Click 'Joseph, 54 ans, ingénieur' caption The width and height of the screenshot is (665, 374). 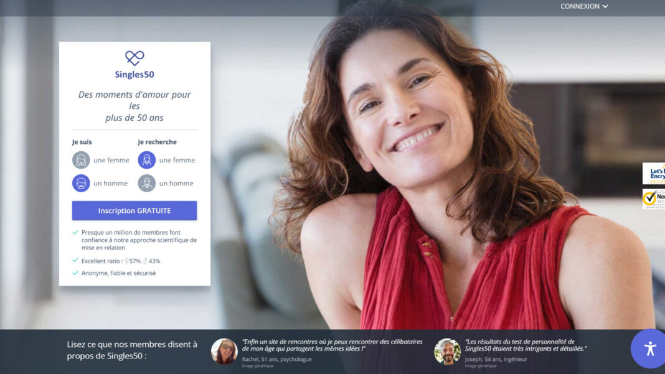coord(496,359)
